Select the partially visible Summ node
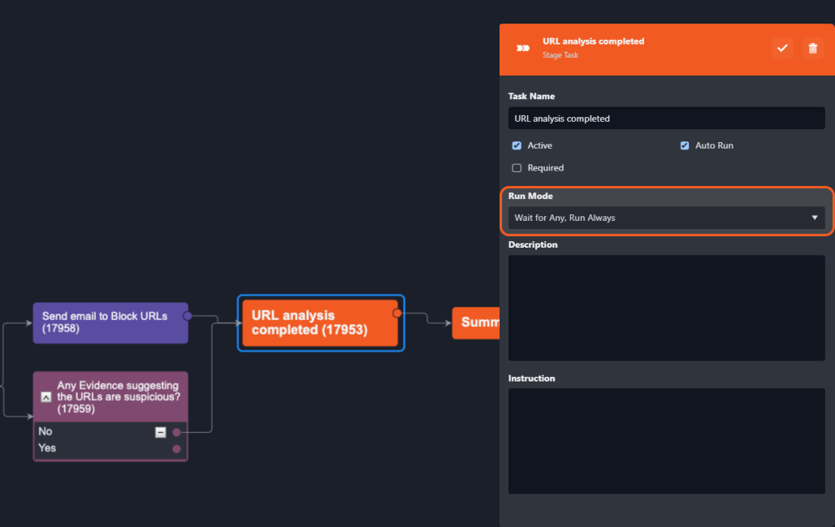The image size is (835, 527). point(477,322)
